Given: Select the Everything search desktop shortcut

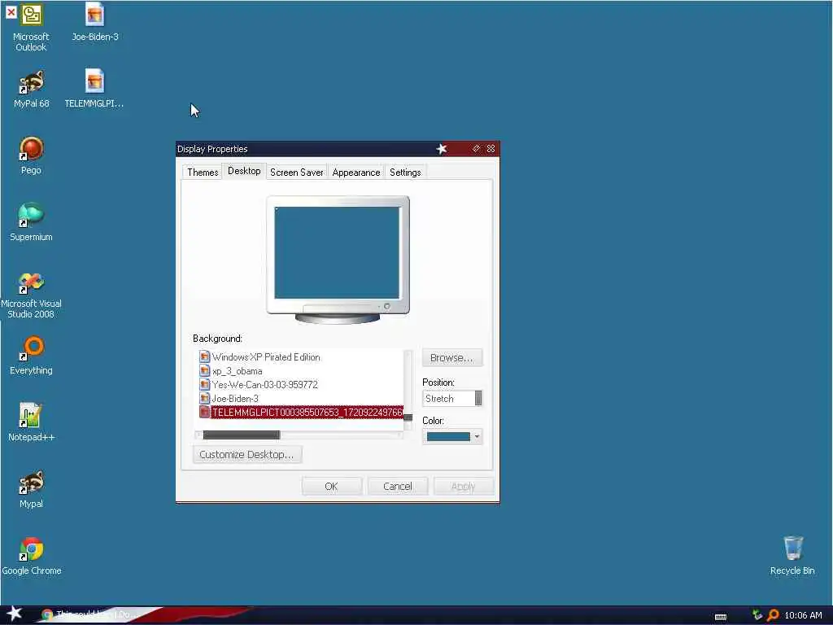Looking at the screenshot, I should pyautogui.click(x=32, y=356).
